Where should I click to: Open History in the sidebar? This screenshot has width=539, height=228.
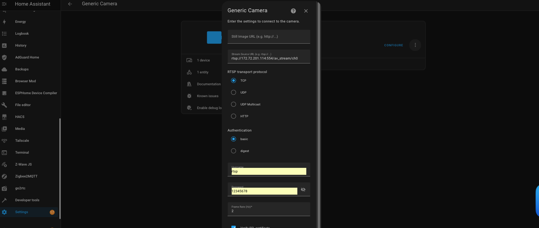click(21, 46)
